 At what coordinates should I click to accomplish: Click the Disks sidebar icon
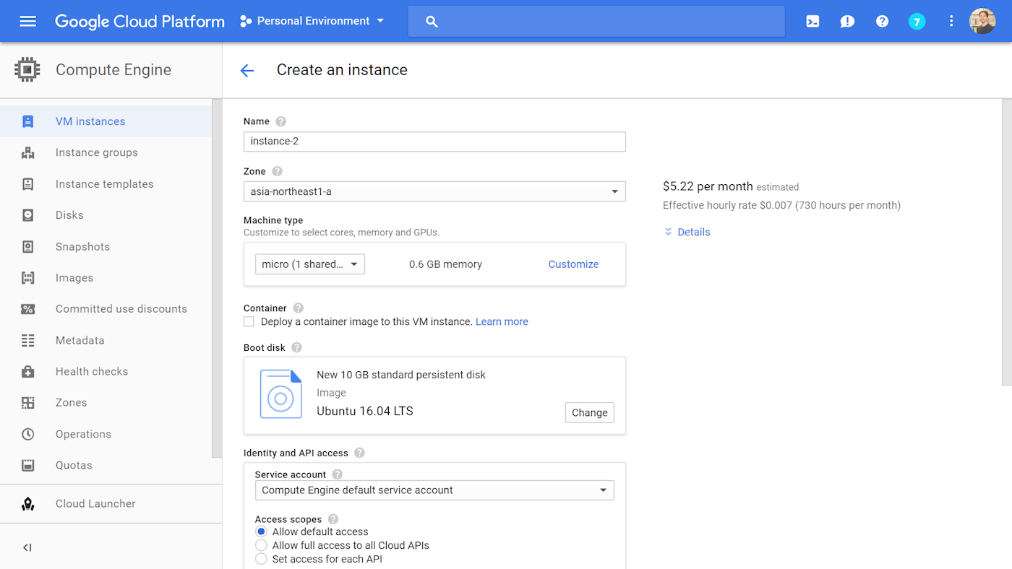27,215
